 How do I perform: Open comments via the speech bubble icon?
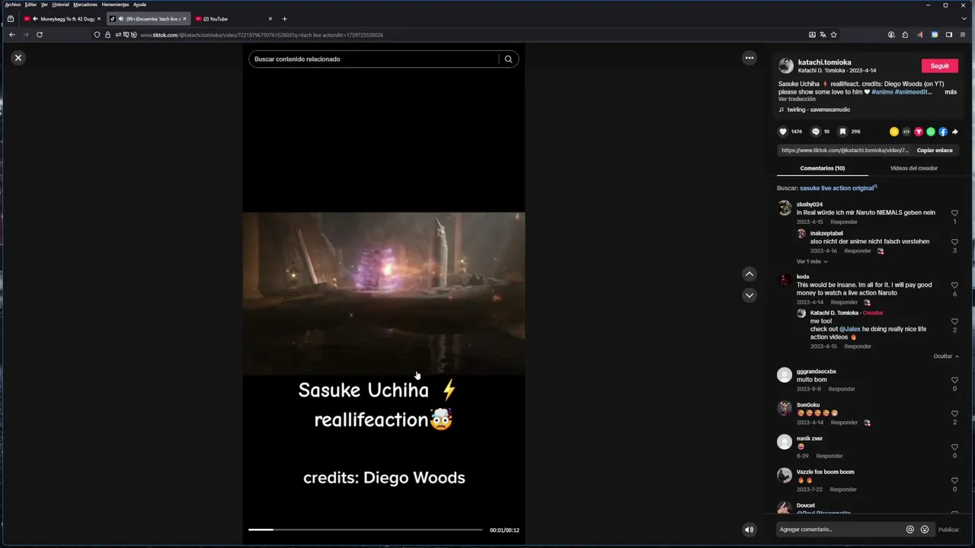(x=816, y=132)
